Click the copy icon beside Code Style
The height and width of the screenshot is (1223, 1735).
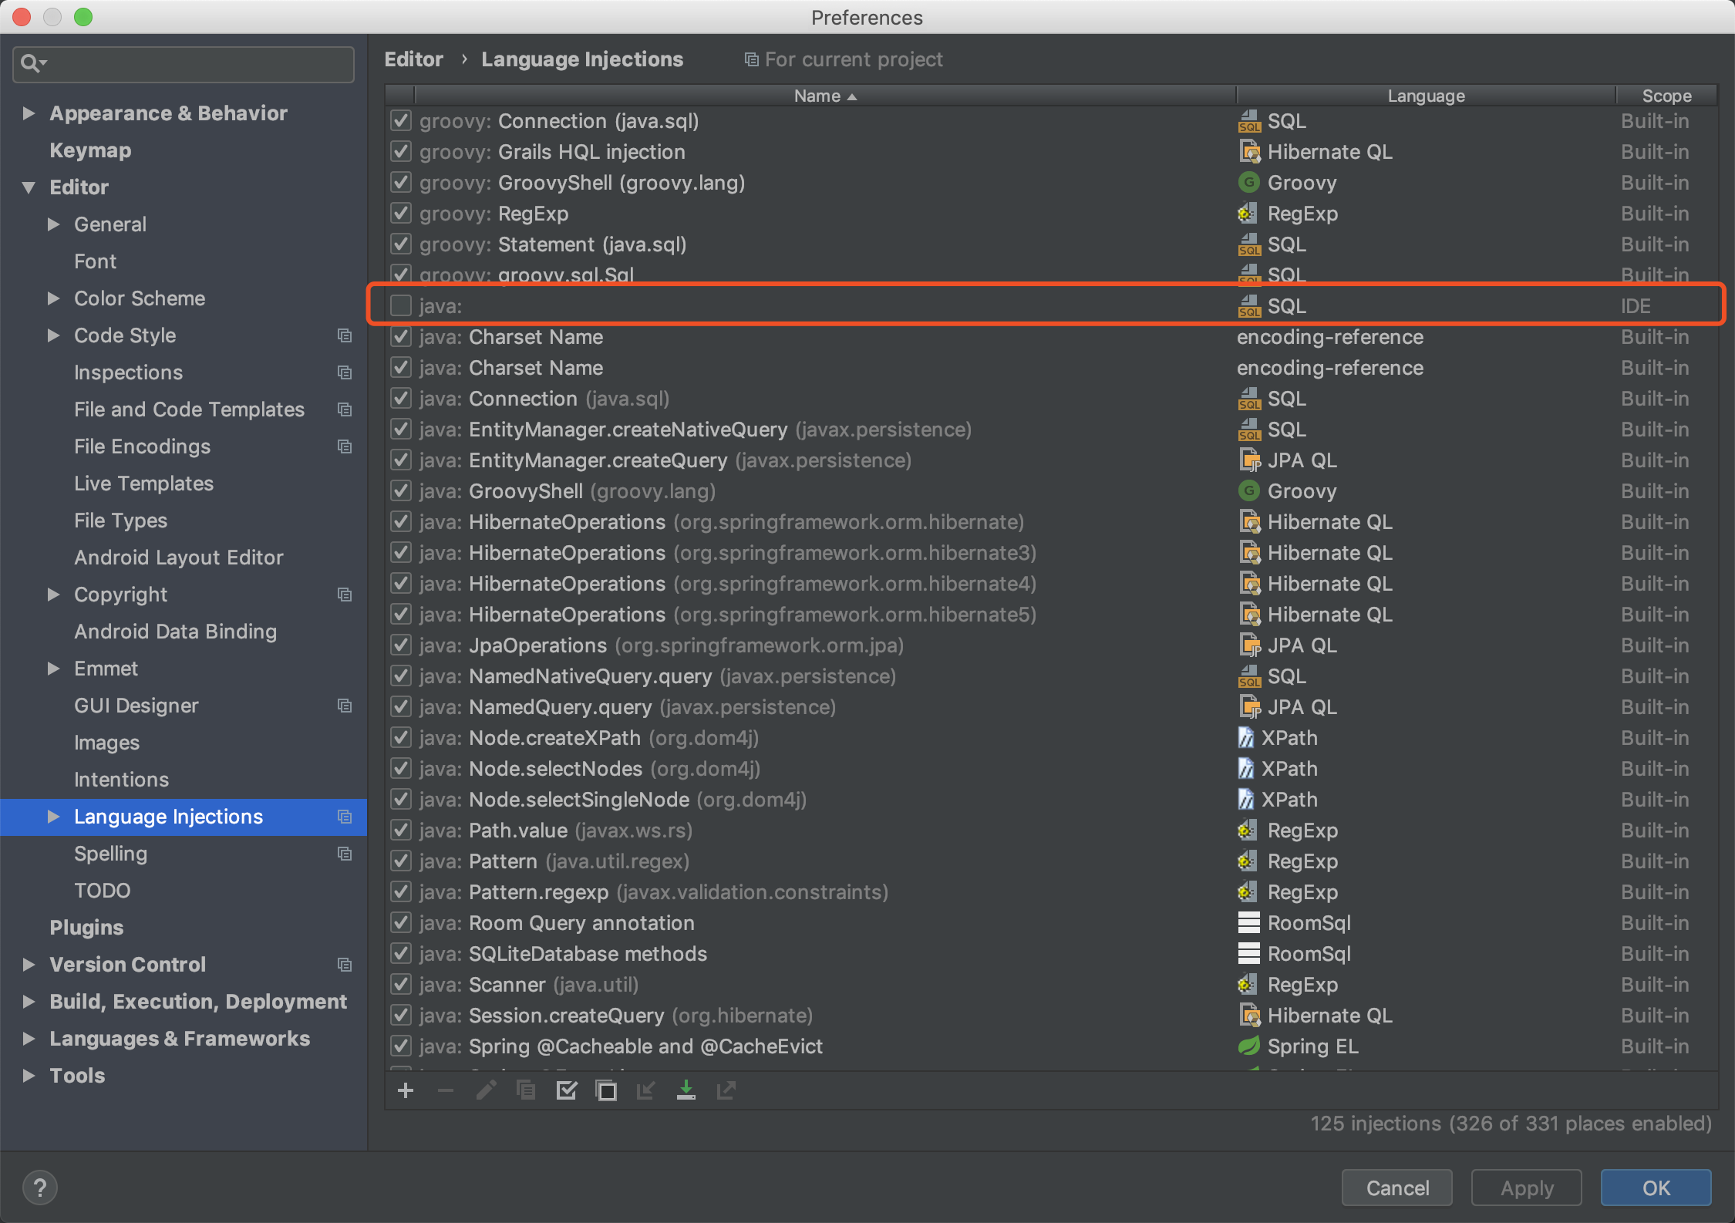tap(345, 335)
